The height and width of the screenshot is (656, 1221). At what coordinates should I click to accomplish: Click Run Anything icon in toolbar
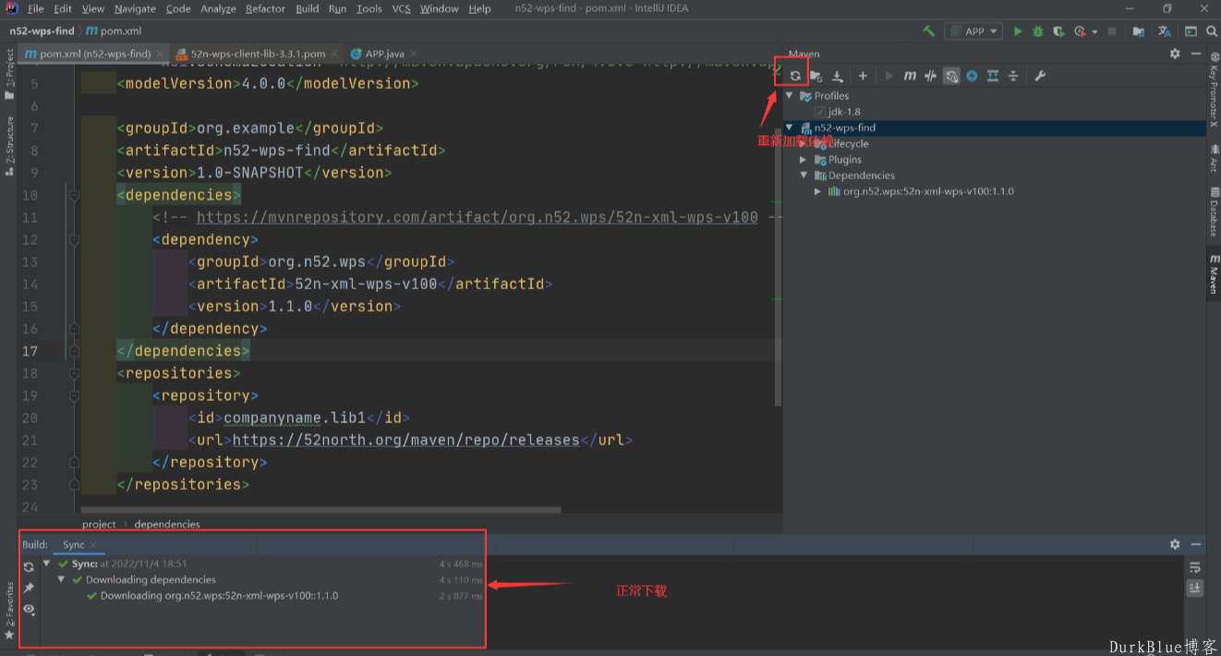tap(1190, 31)
